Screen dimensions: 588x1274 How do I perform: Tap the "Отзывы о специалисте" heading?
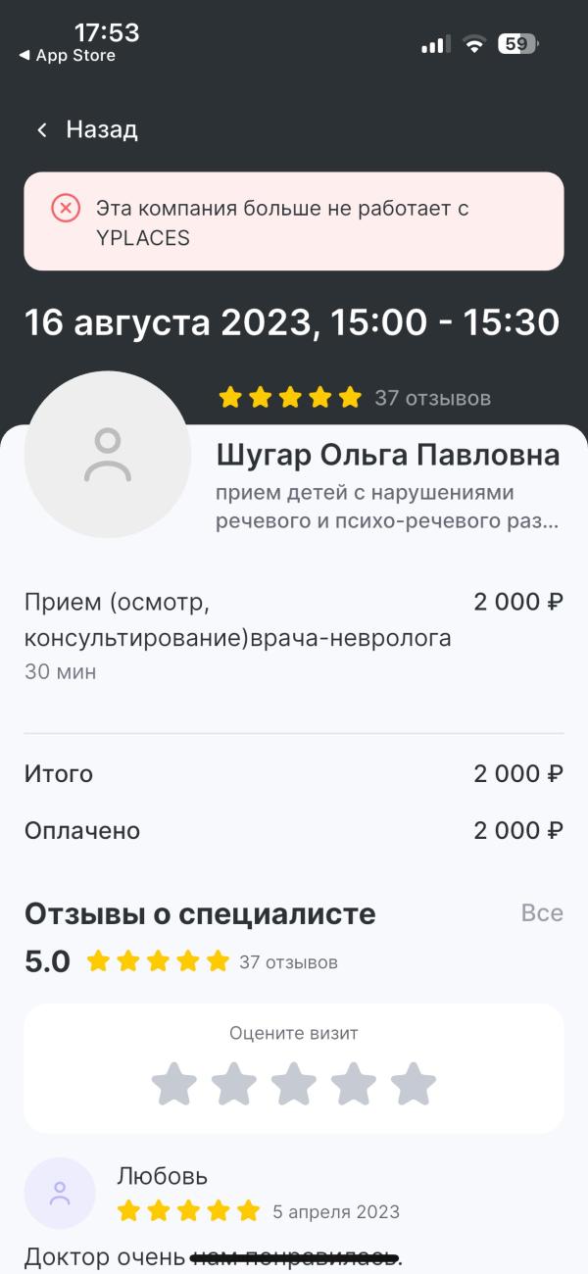pos(200,914)
